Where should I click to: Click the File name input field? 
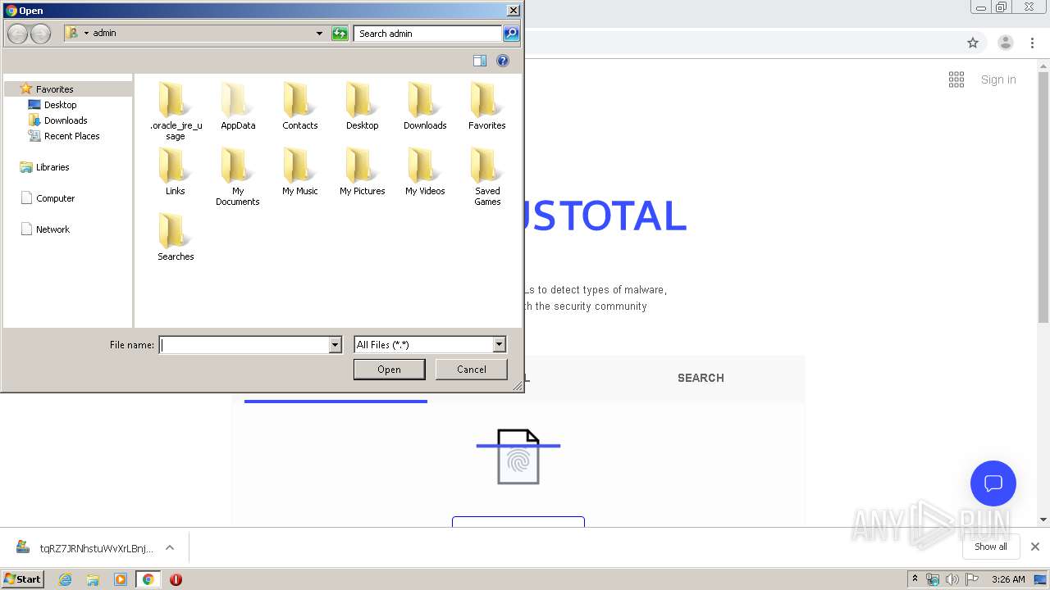[244, 345]
